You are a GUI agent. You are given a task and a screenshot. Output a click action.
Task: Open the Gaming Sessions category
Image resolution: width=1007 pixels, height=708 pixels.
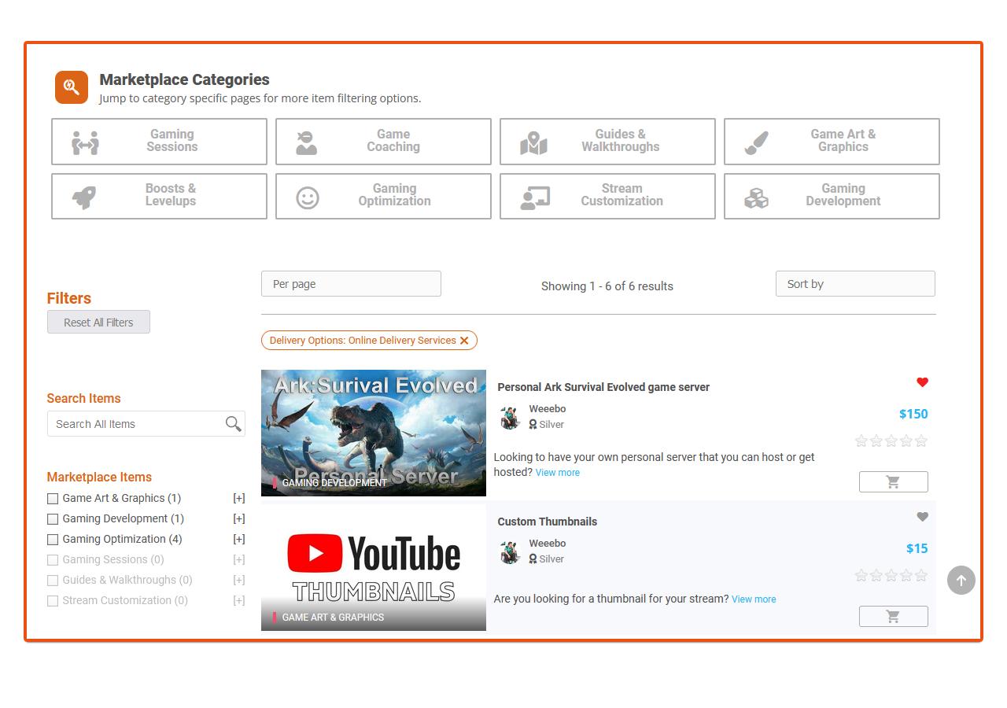(x=159, y=142)
